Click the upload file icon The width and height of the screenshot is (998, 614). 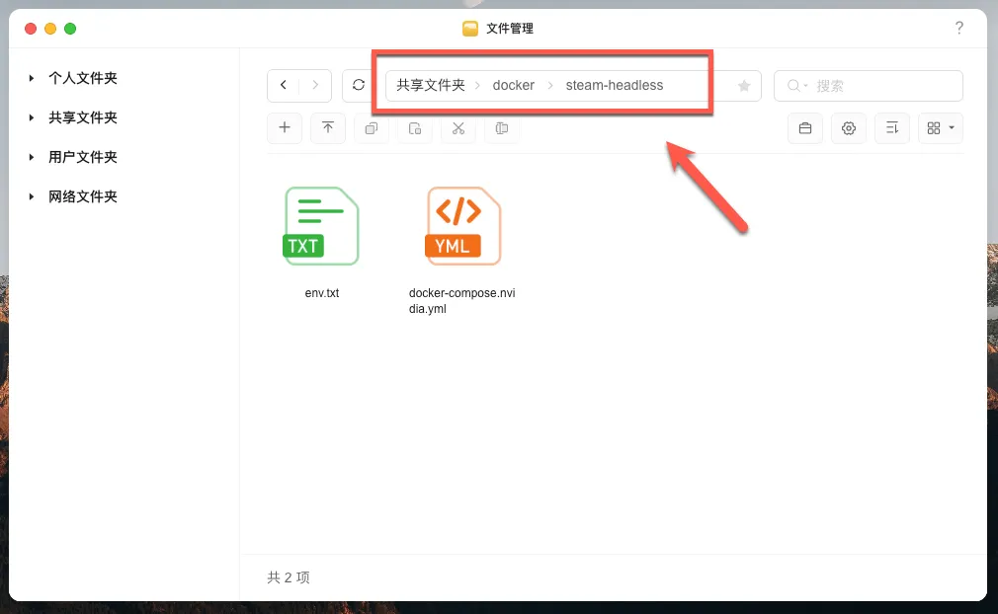328,128
